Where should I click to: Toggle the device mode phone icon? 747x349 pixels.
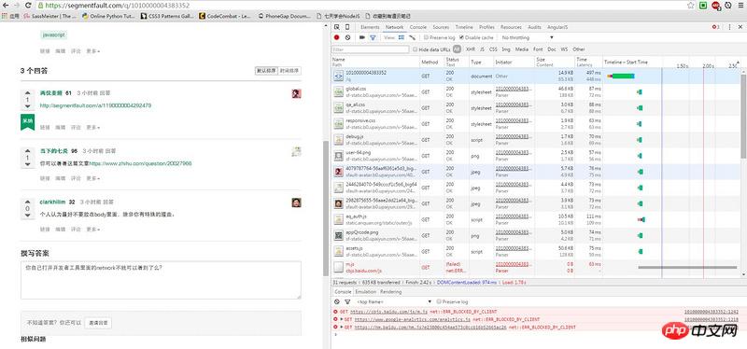pos(347,27)
